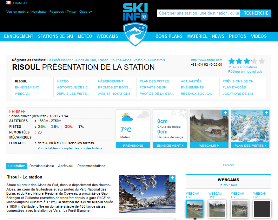Click the Enneigement snow button
278x220 pixels.
tap(170, 146)
